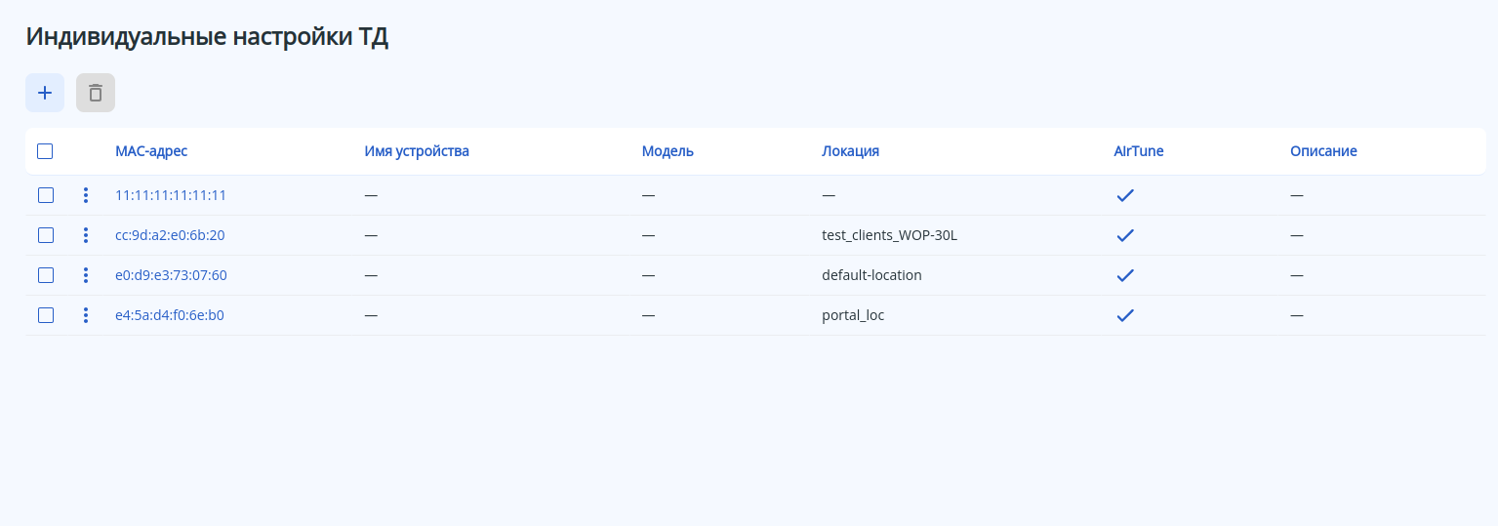Sort by MAC-адрес column header
This screenshot has width=1498, height=526.
coord(151,151)
